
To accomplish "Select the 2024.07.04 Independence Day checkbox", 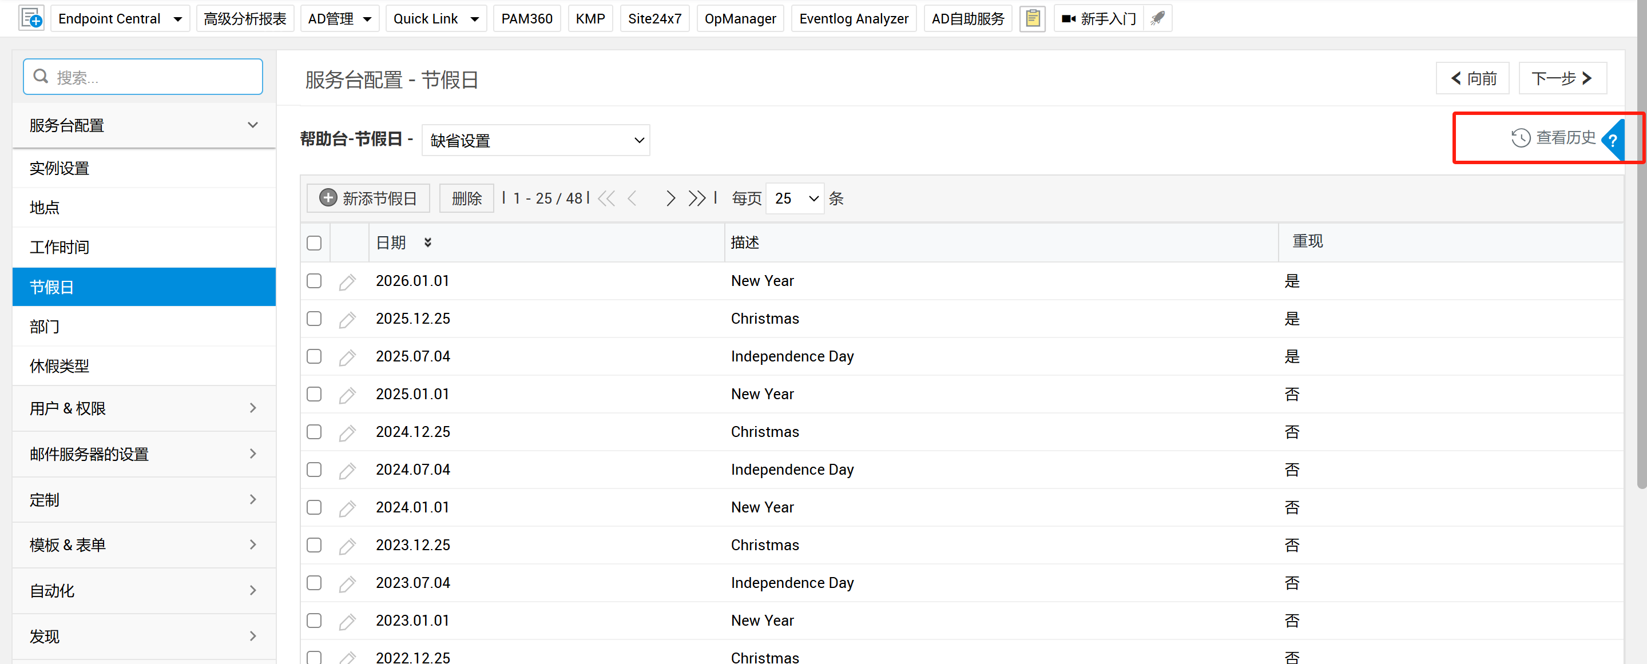I will tap(314, 469).
